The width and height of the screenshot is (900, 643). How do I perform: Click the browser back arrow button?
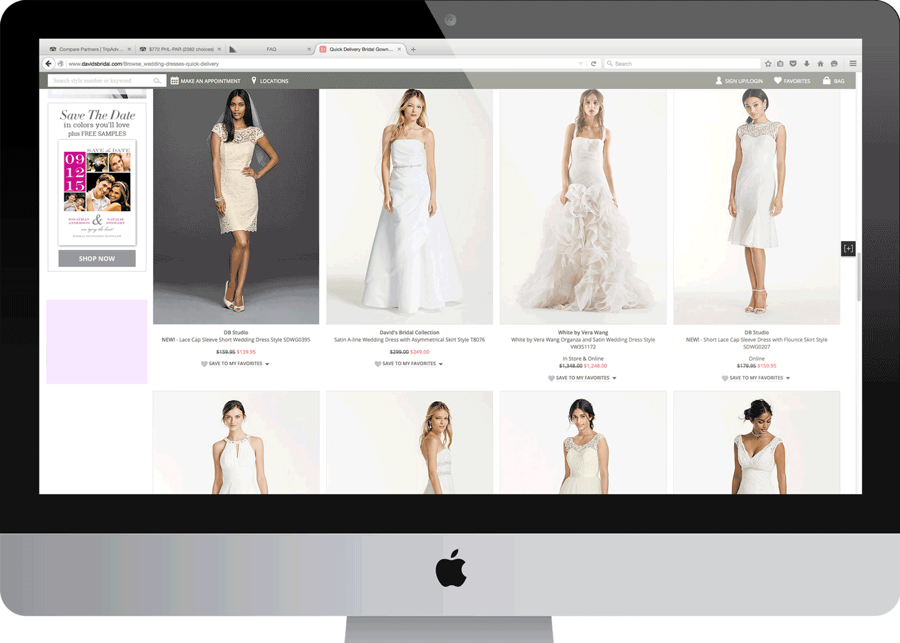pyautogui.click(x=48, y=63)
